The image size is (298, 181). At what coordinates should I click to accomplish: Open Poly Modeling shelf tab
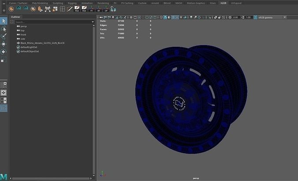pyautogui.click(x=40, y=3)
